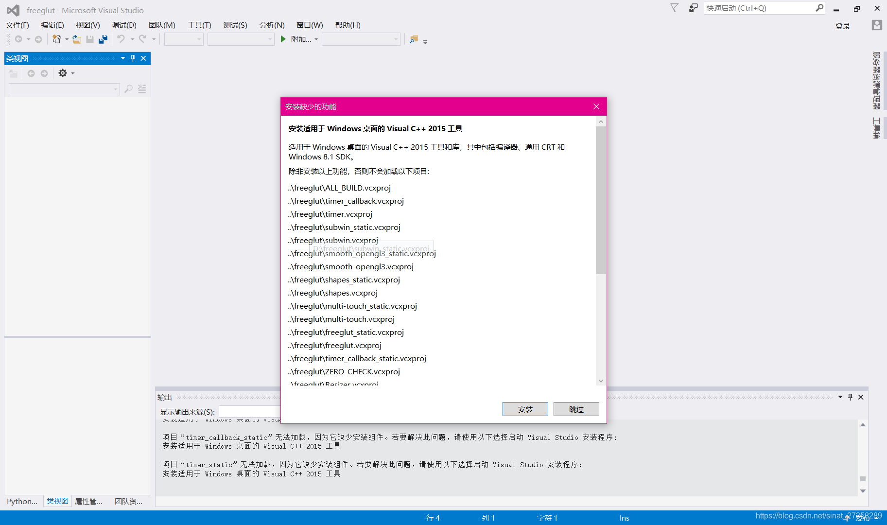The height and width of the screenshot is (525, 887).
Task: Expand Undo history dropdown arrow
Action: [132, 39]
